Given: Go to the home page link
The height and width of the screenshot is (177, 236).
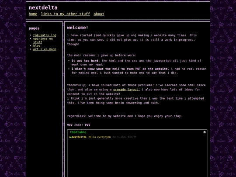Looking at the screenshot, I should tap(33, 14).
